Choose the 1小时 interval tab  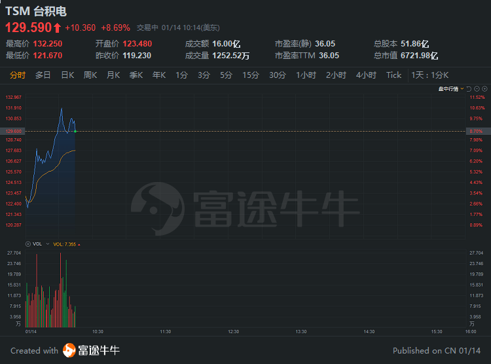click(306, 75)
